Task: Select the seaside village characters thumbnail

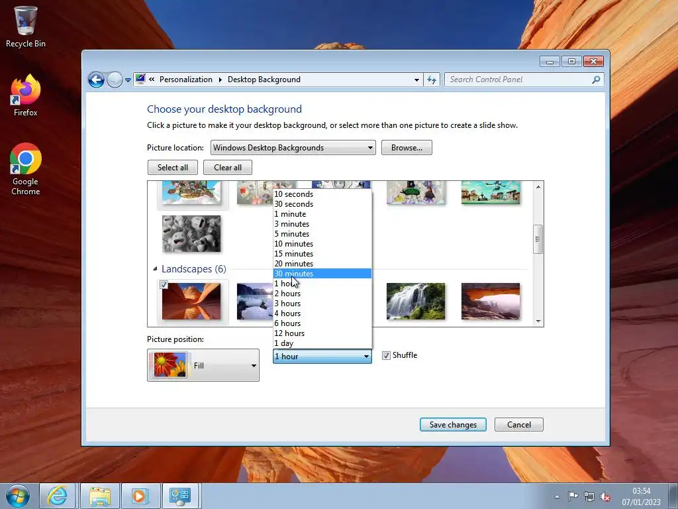Action: point(491,192)
